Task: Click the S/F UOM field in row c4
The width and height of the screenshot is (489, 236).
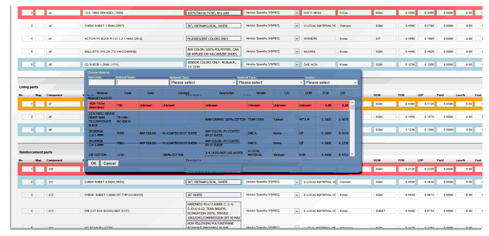Action: pos(385,38)
